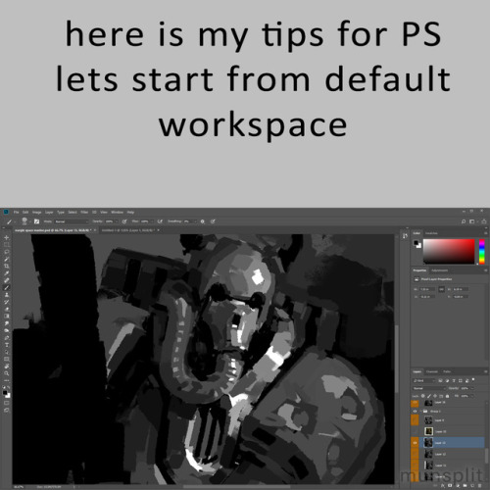Image resolution: width=490 pixels, height=490 pixels.
Task: Open the Filter menu
Action: pos(84,212)
